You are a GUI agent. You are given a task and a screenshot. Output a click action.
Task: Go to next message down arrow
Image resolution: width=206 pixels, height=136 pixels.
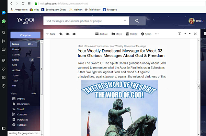click(x=190, y=34)
